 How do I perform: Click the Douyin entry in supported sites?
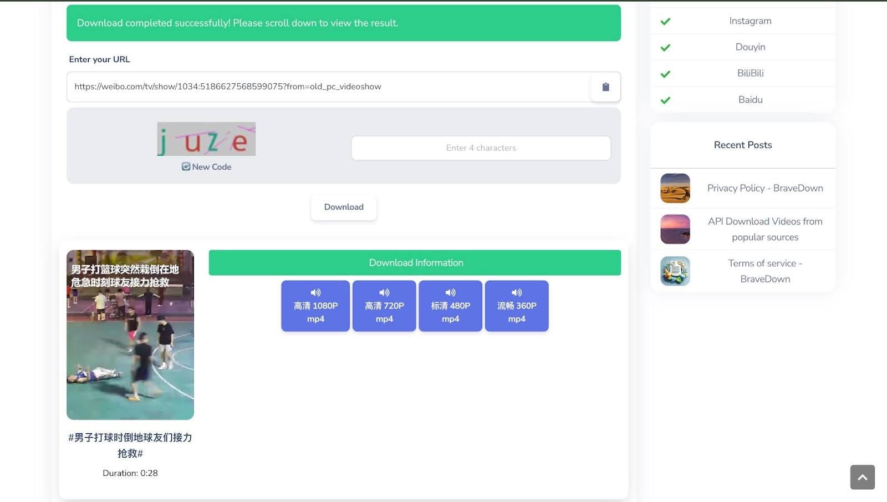[x=750, y=47]
